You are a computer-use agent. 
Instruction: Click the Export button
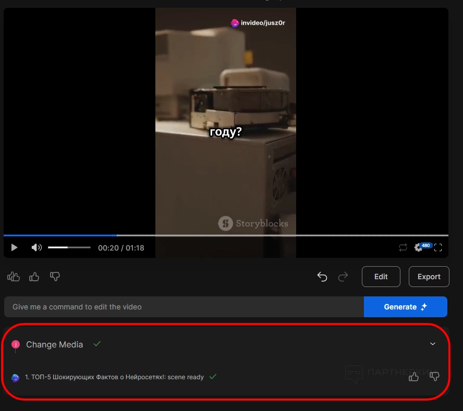click(429, 277)
